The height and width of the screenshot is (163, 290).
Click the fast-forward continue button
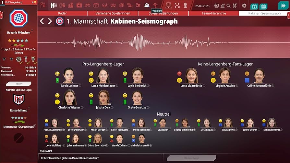pyautogui.click(x=283, y=6)
